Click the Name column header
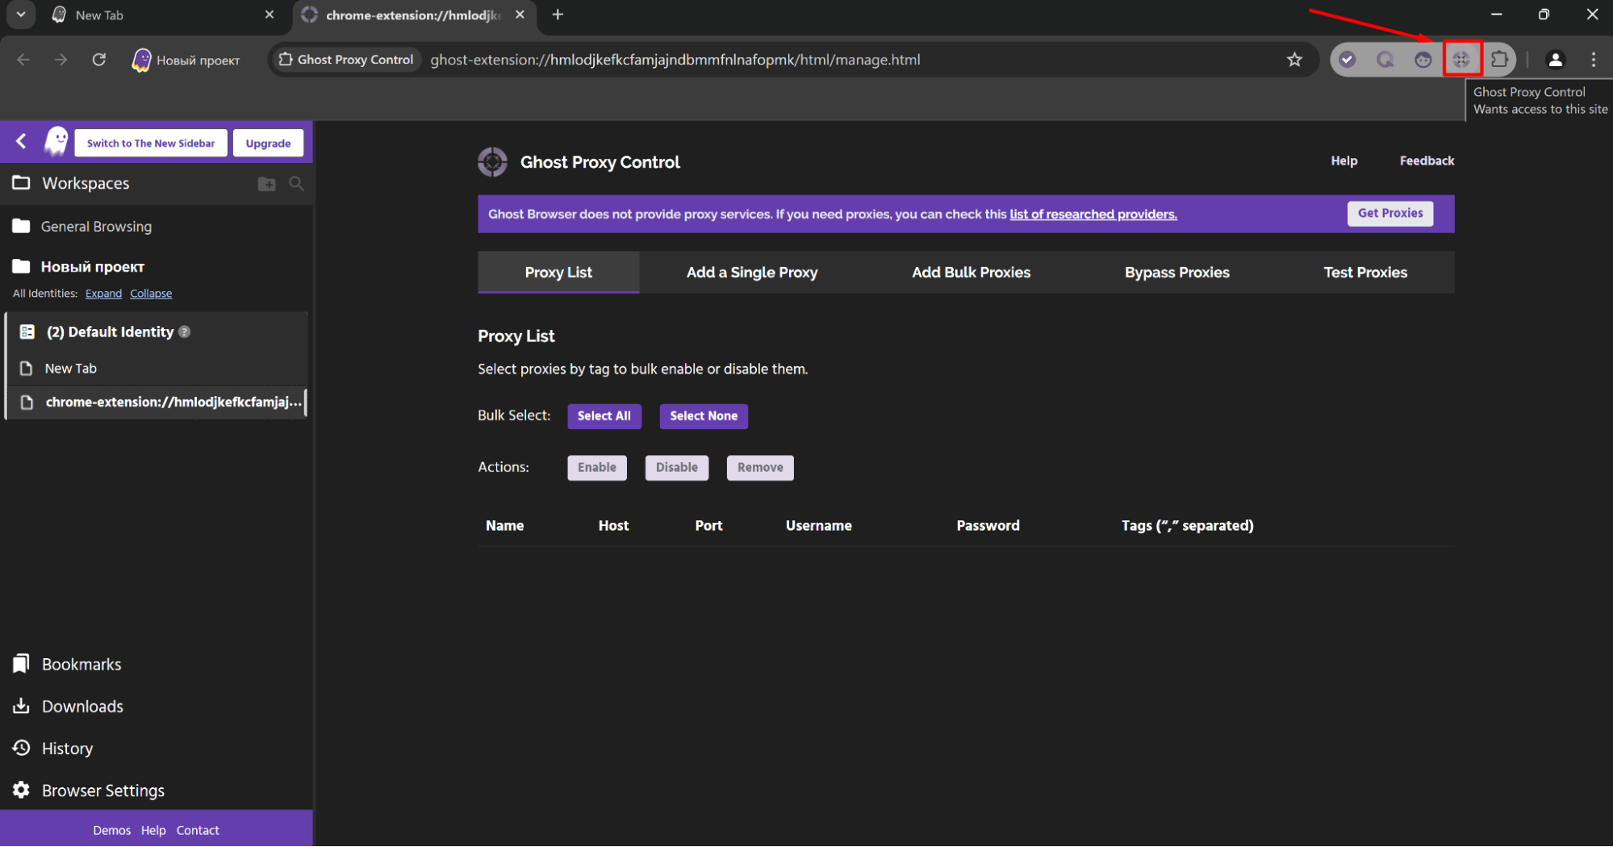Screen dimensions: 1613x847 pos(504,526)
